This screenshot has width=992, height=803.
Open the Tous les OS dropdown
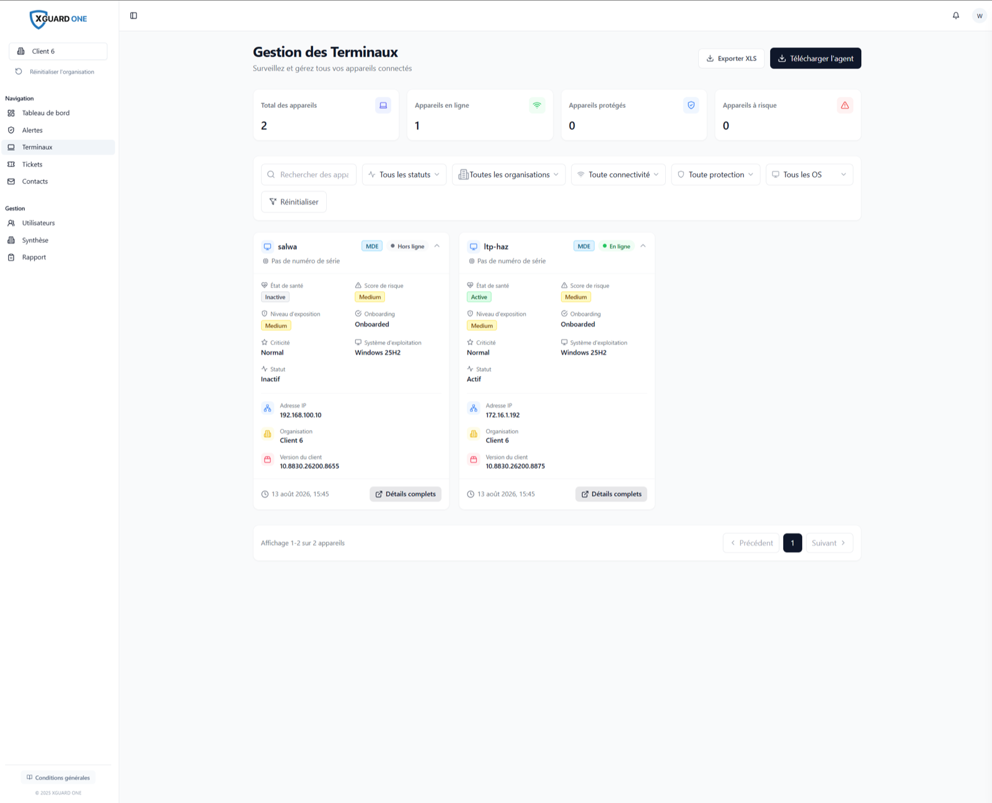tap(810, 175)
